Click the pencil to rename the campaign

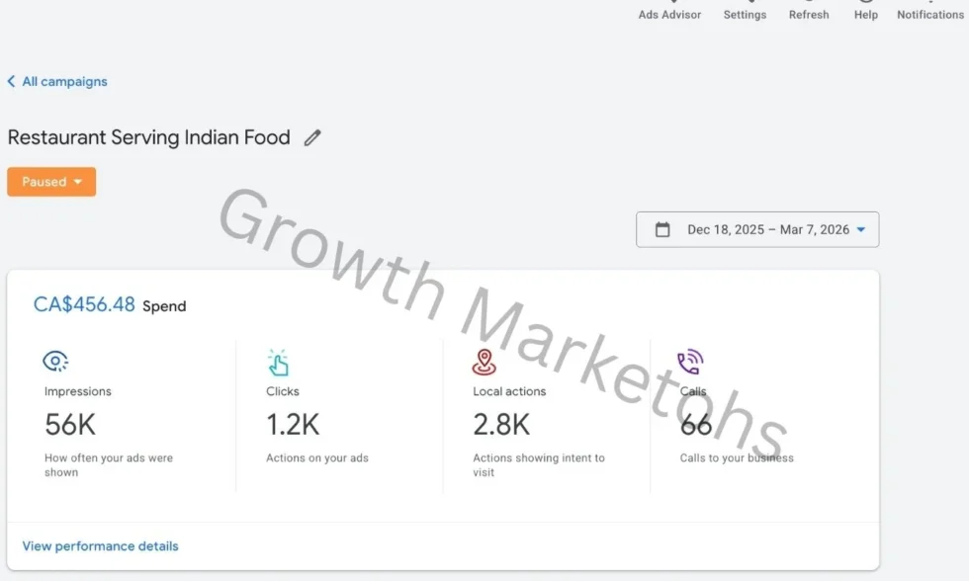pos(311,137)
